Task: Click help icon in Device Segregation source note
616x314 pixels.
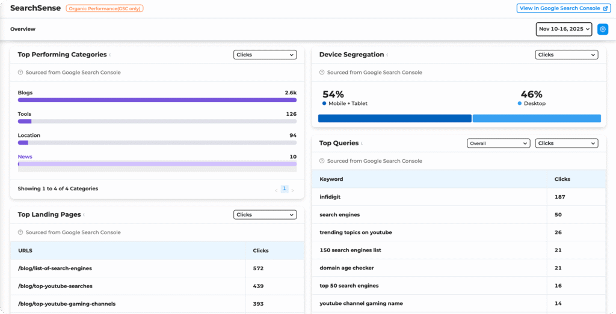Action: click(322, 73)
